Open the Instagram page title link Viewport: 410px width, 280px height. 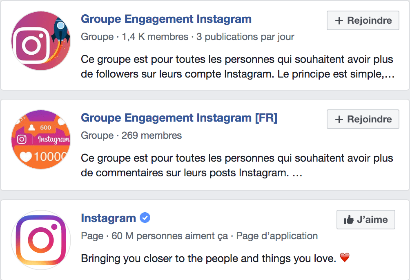109,218
